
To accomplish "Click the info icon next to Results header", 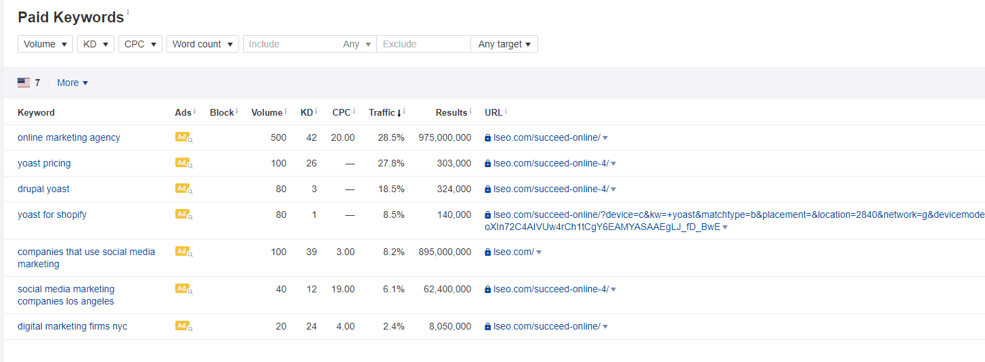I will (470, 111).
